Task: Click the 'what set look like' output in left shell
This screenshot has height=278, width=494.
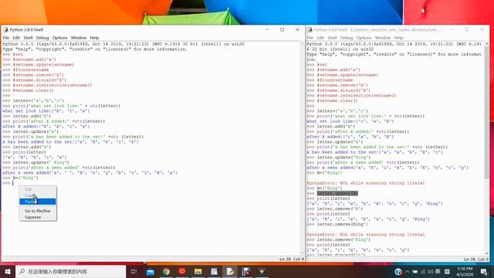Action: 46,111
